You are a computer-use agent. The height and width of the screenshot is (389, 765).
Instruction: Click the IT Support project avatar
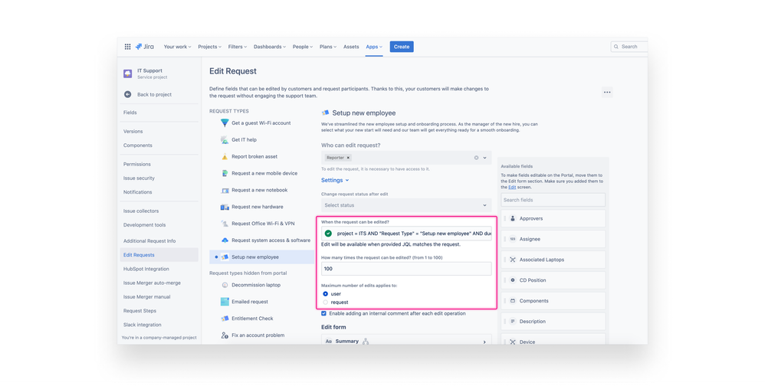tap(128, 74)
